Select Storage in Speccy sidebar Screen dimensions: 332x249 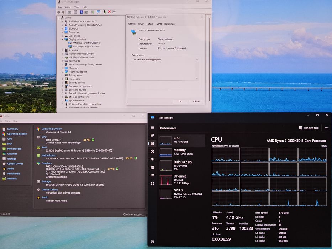12,159
